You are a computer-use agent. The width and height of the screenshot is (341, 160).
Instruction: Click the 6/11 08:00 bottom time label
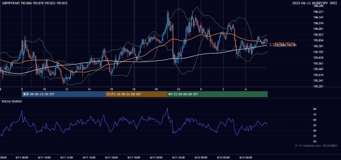coord(22,157)
